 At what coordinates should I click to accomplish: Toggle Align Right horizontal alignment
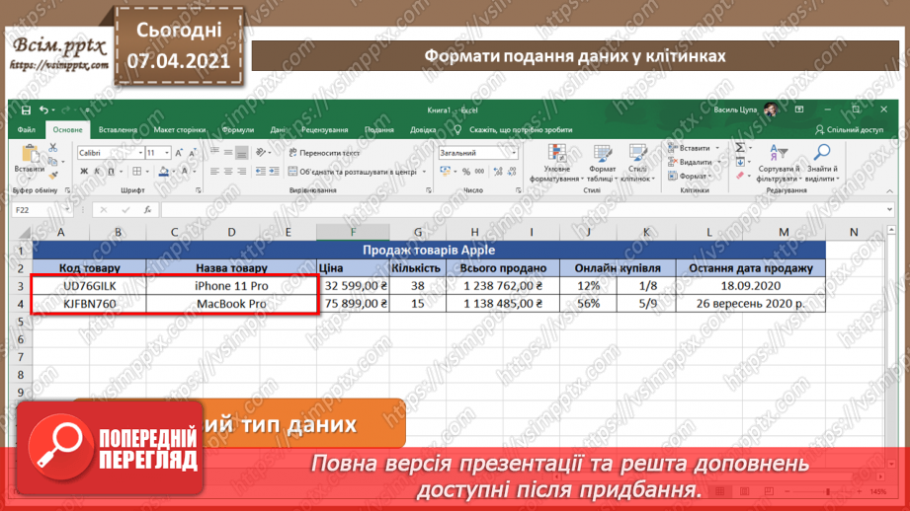click(x=242, y=172)
